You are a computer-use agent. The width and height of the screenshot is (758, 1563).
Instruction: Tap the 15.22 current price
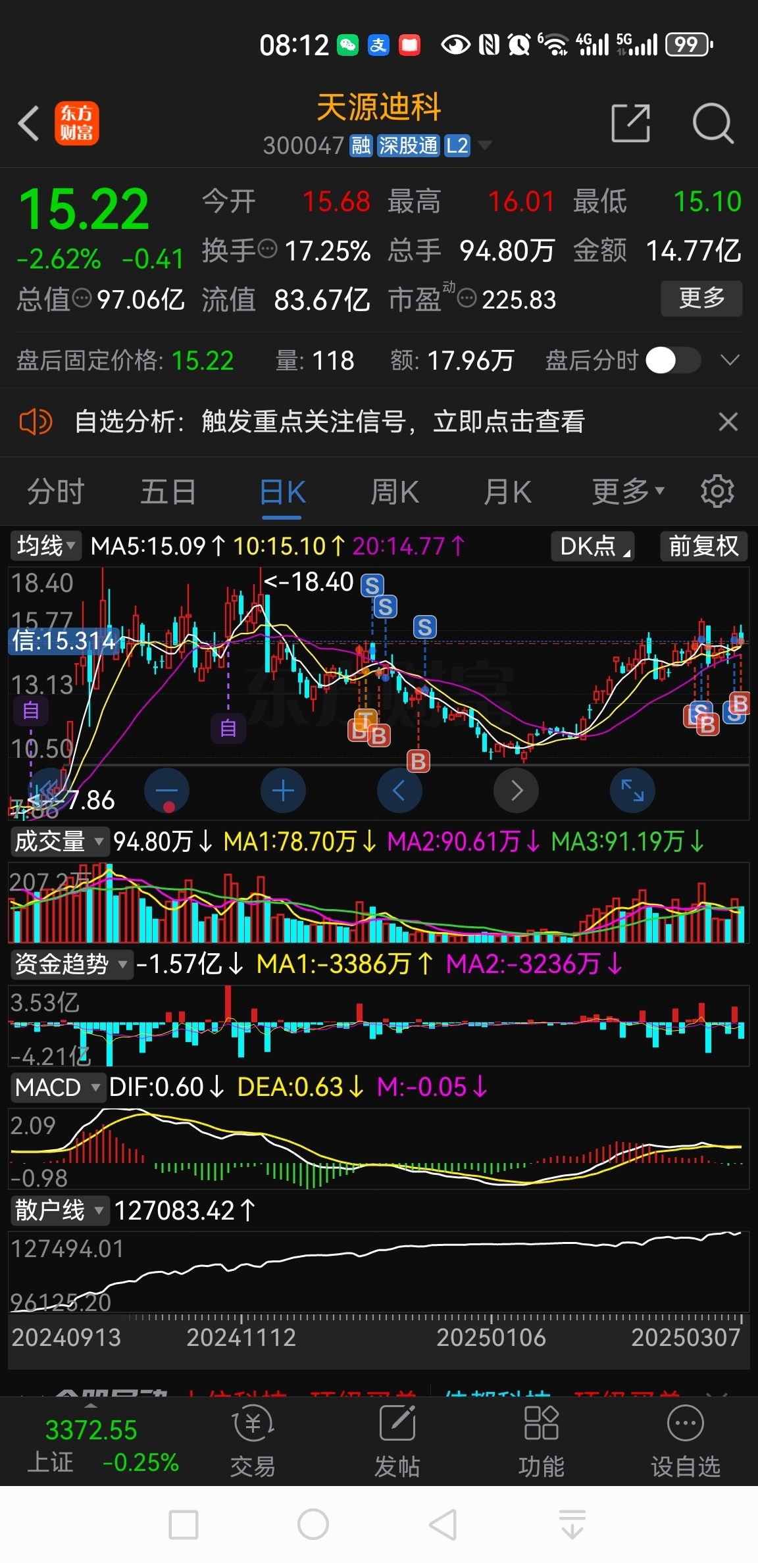pyautogui.click(x=84, y=209)
